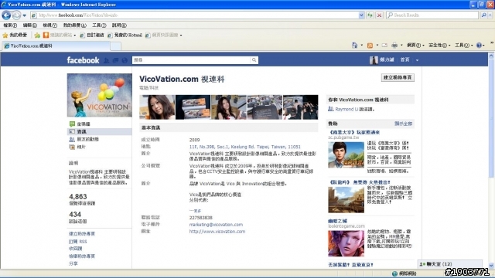Open the 網頁(P) command bar dropdown
The width and height of the screenshot is (495, 278).
click(x=415, y=46)
